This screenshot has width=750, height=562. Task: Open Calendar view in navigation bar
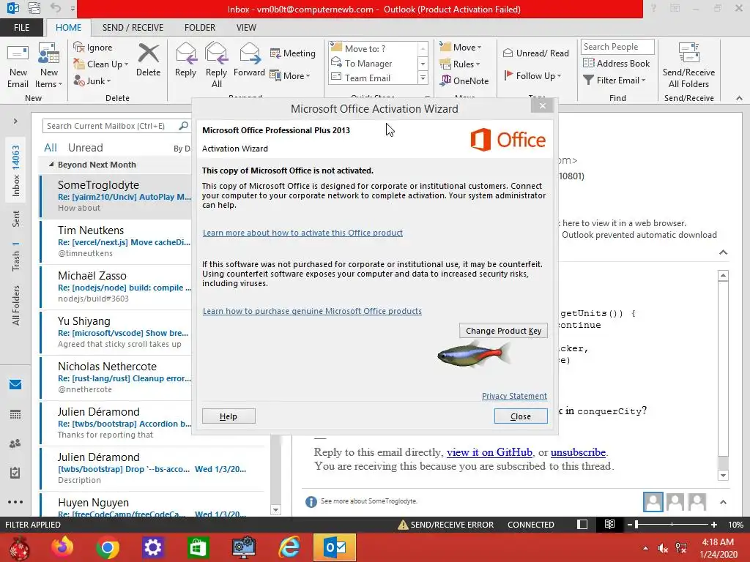[x=15, y=414]
